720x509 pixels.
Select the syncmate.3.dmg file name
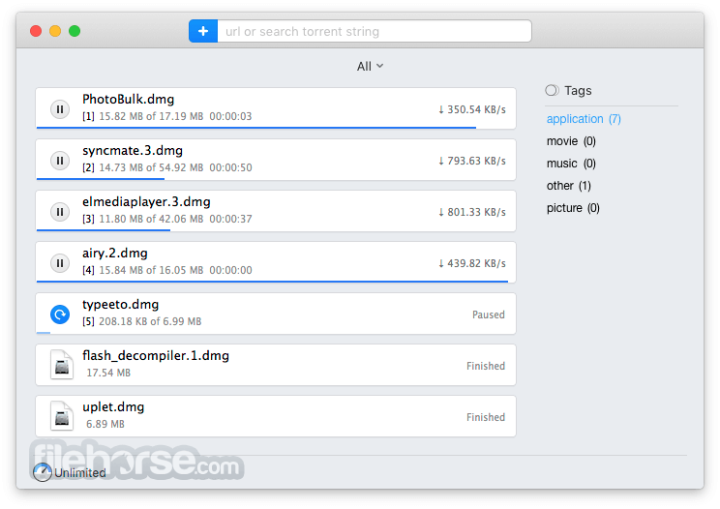point(133,151)
